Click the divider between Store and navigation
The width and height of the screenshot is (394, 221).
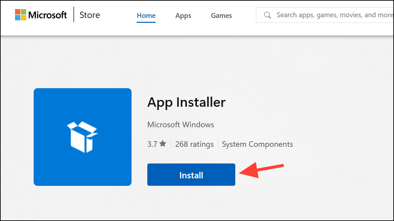(73, 14)
